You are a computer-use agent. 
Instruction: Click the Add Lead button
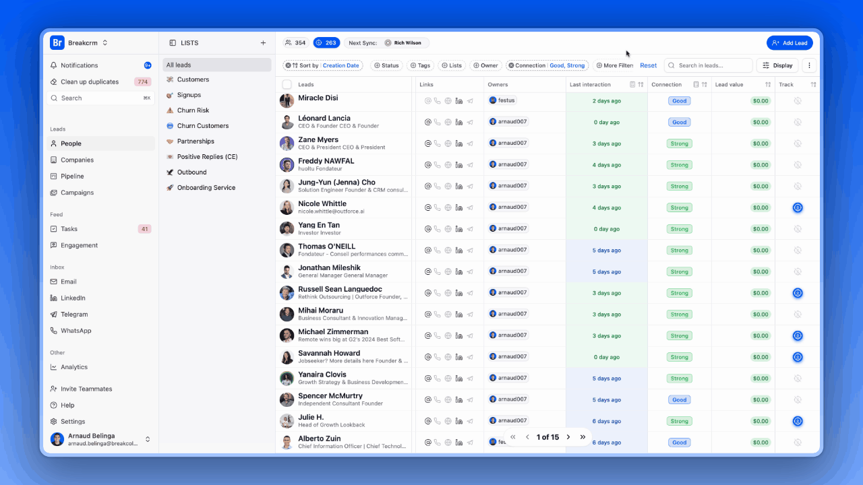pyautogui.click(x=790, y=42)
